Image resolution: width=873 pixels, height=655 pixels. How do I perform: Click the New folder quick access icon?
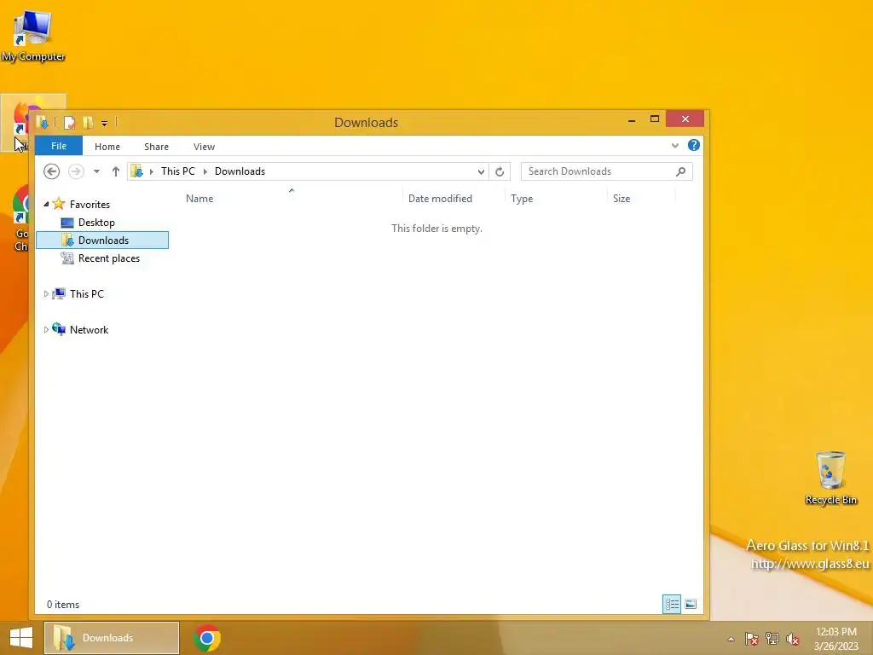88,123
